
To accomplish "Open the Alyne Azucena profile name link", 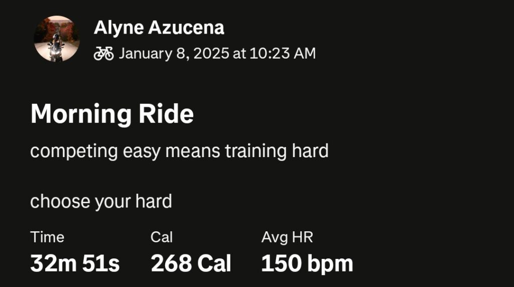I will [159, 28].
